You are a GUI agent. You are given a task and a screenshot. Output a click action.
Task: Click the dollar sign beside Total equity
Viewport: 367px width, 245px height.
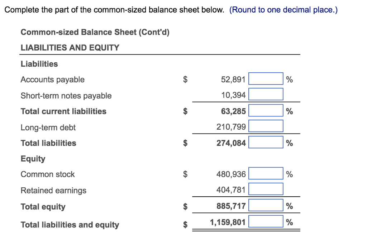pyautogui.click(x=185, y=206)
